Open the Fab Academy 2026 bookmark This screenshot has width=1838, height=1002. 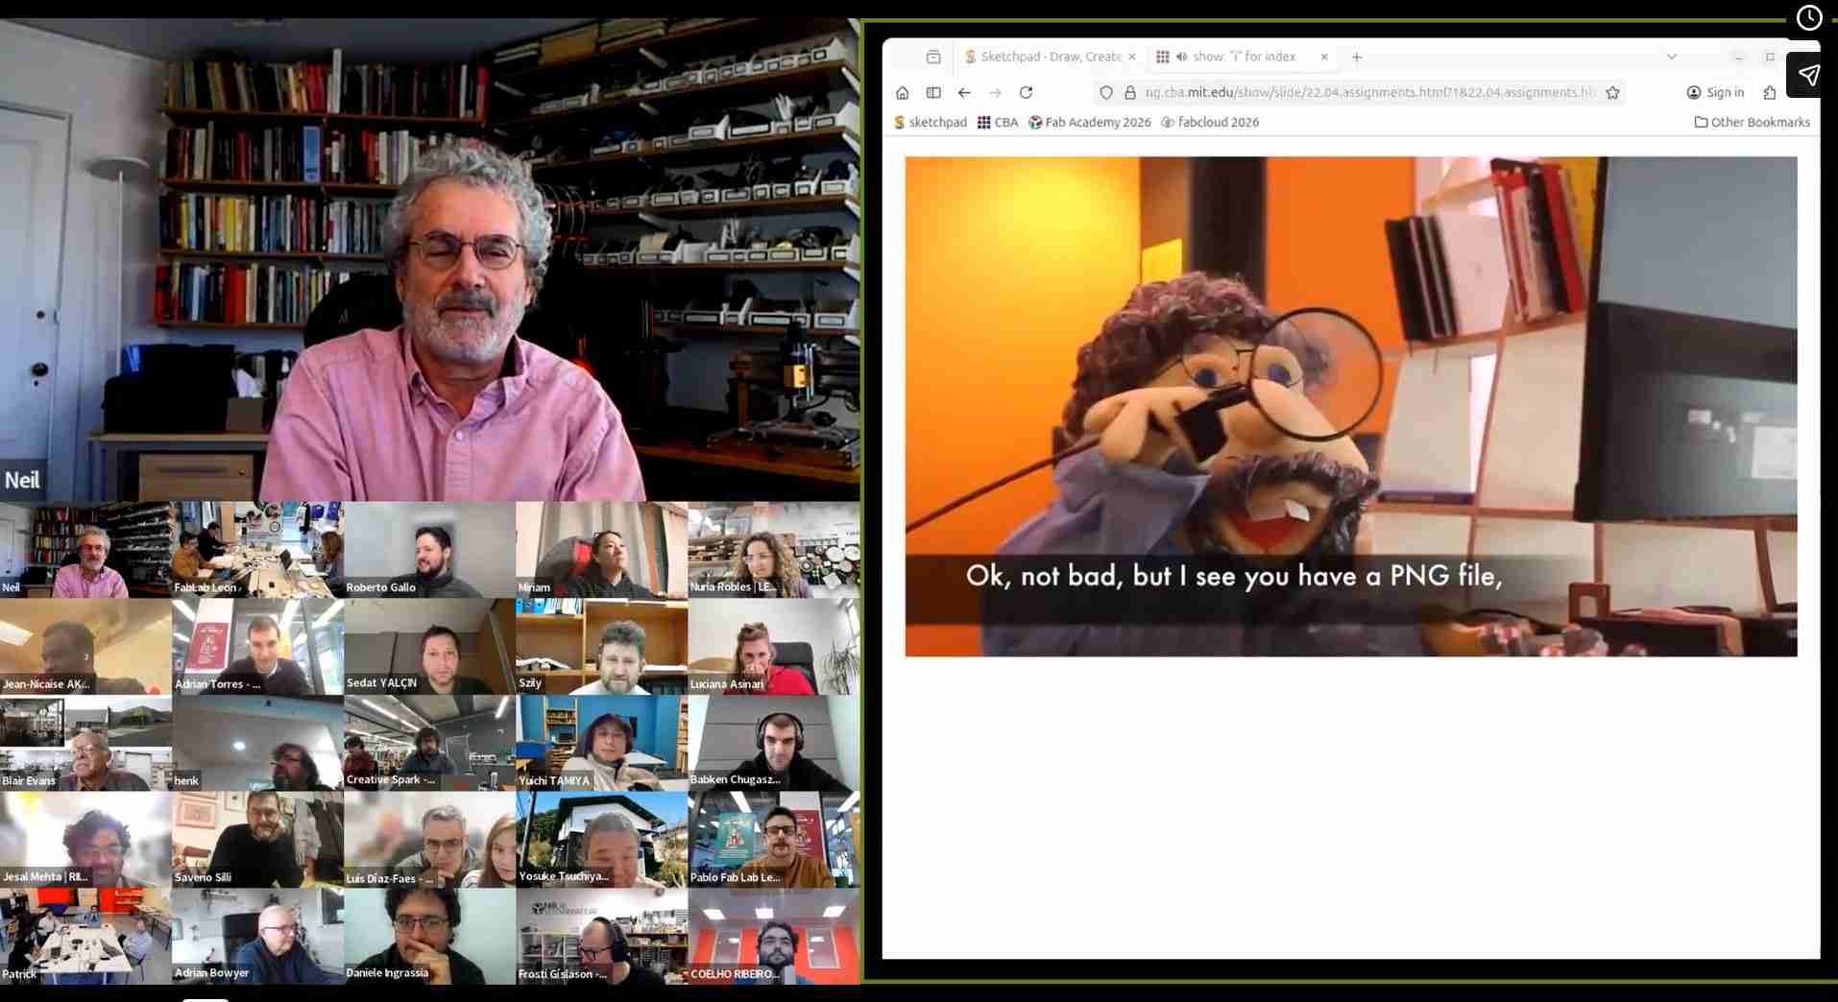click(1089, 122)
